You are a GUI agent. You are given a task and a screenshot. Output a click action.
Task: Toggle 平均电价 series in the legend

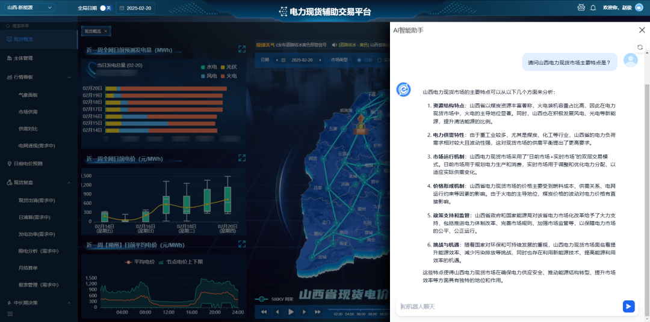tap(140, 262)
